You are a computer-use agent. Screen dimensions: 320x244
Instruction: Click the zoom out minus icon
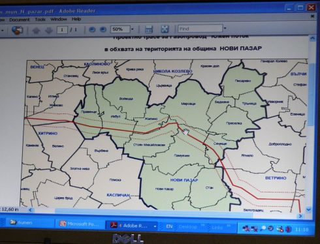pyautogui.click(x=92, y=29)
